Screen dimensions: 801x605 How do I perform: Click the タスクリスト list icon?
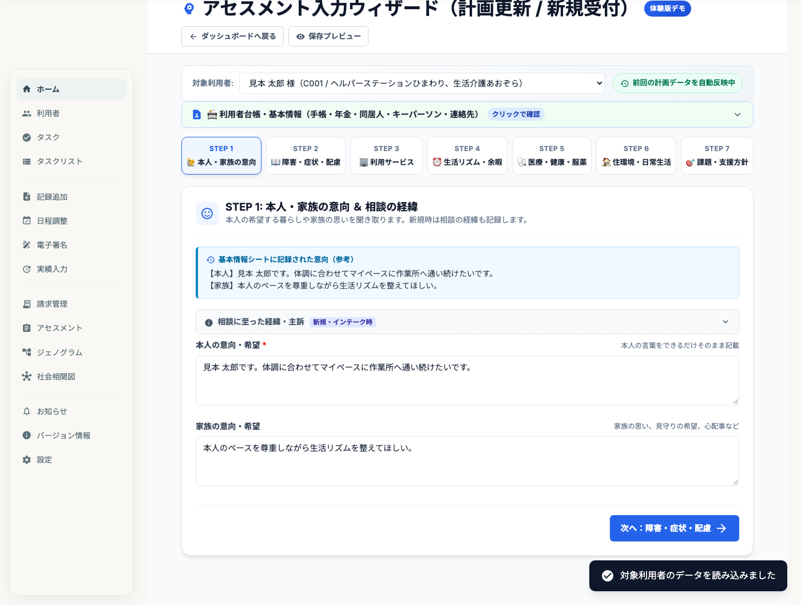26,161
